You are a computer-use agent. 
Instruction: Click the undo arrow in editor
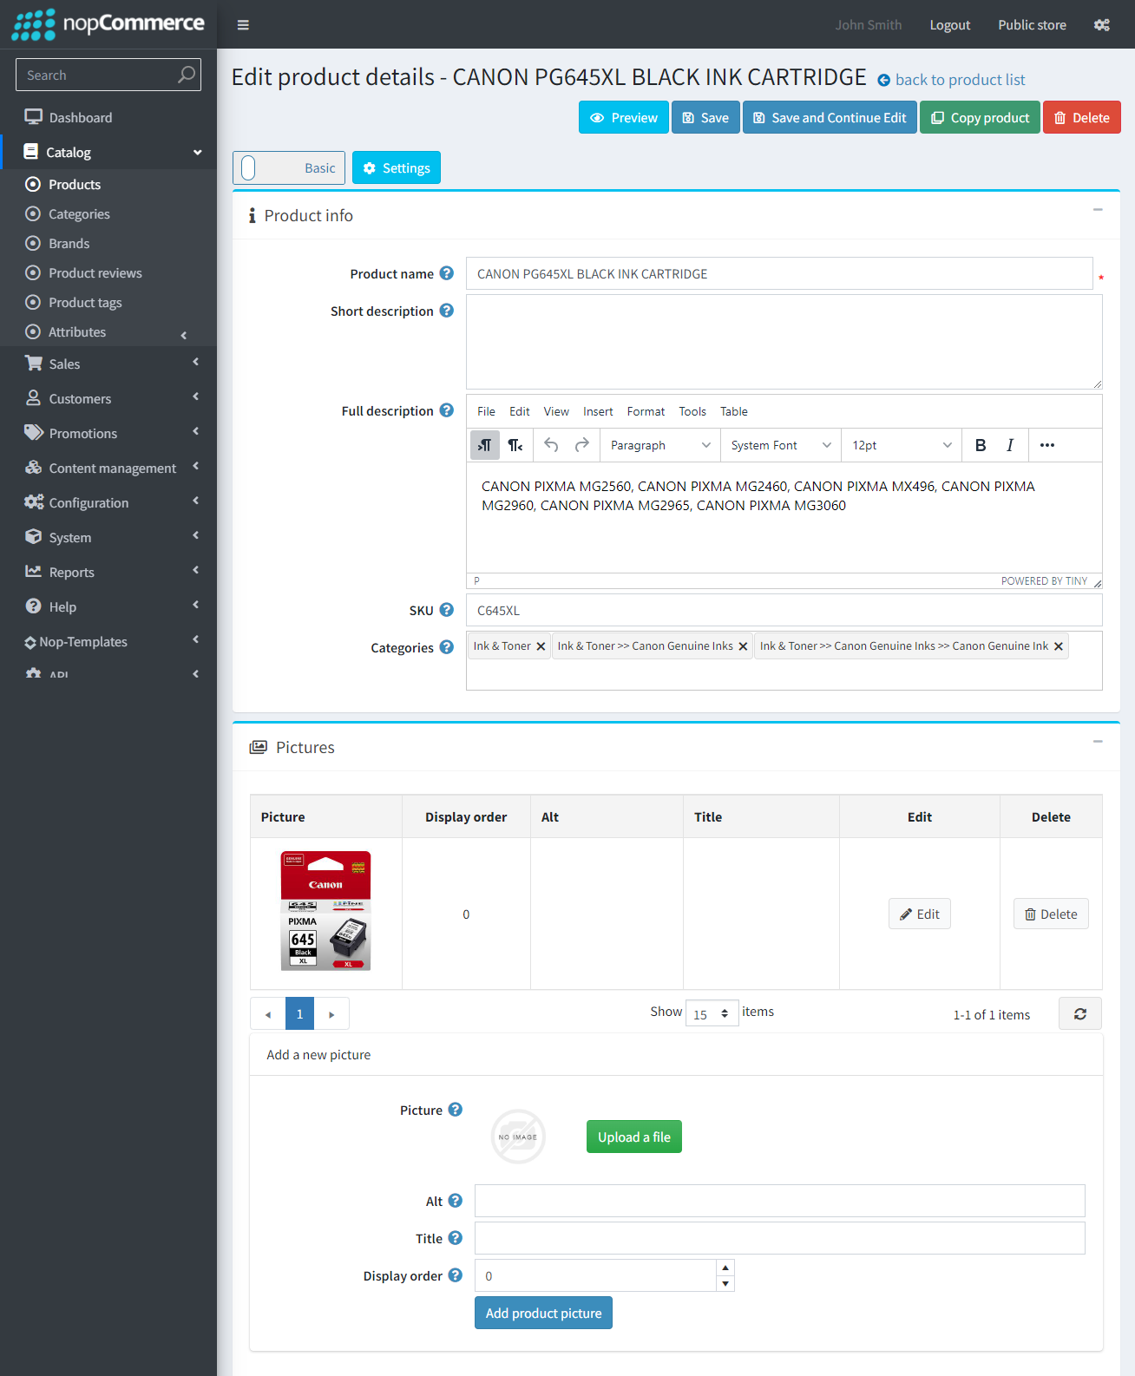(551, 445)
